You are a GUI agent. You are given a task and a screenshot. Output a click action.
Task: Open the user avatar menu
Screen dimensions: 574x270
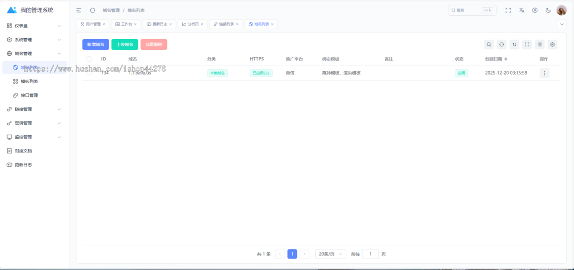(562, 10)
